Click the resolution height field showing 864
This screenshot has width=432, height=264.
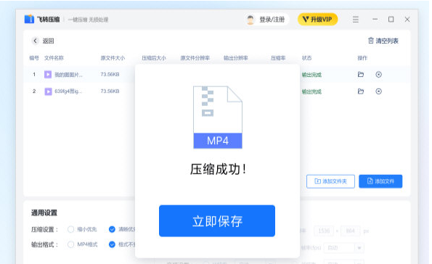350,231
